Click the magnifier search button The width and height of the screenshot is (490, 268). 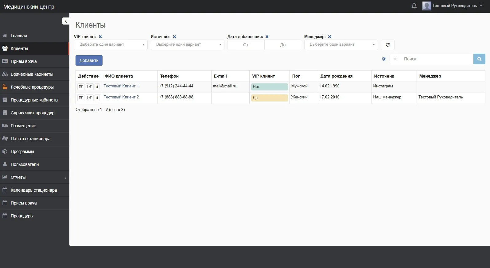(479, 59)
